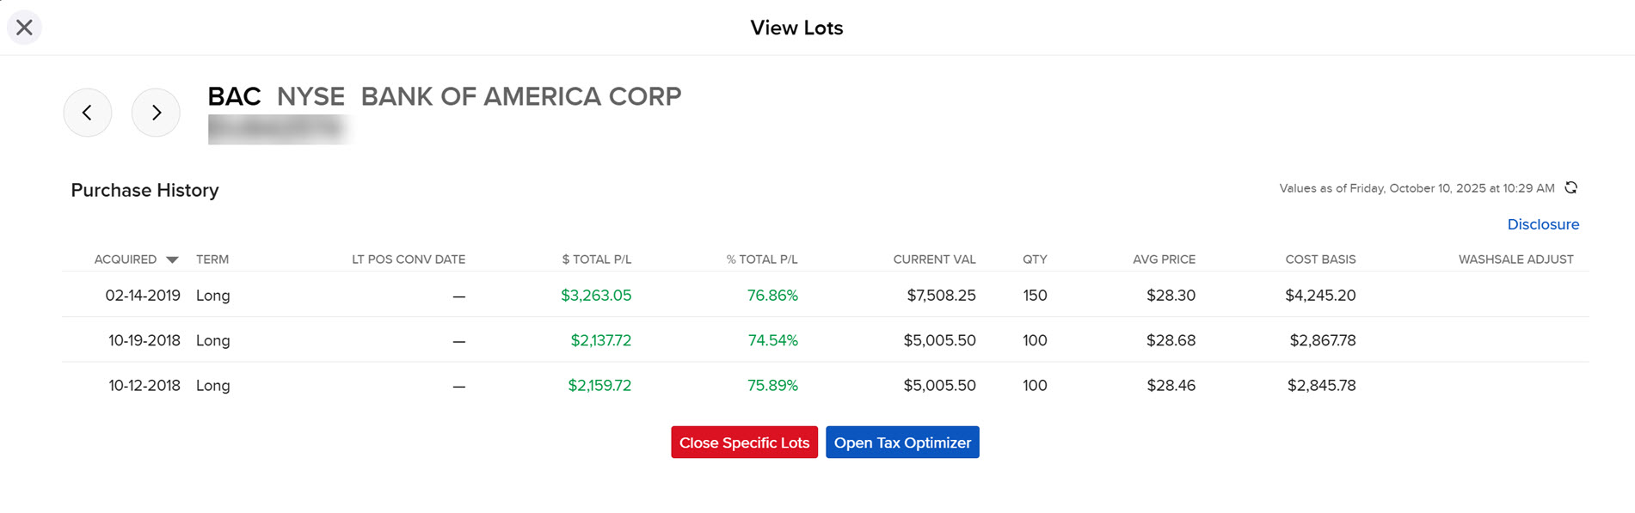Toggle the Acquired column sort arrow

click(172, 260)
